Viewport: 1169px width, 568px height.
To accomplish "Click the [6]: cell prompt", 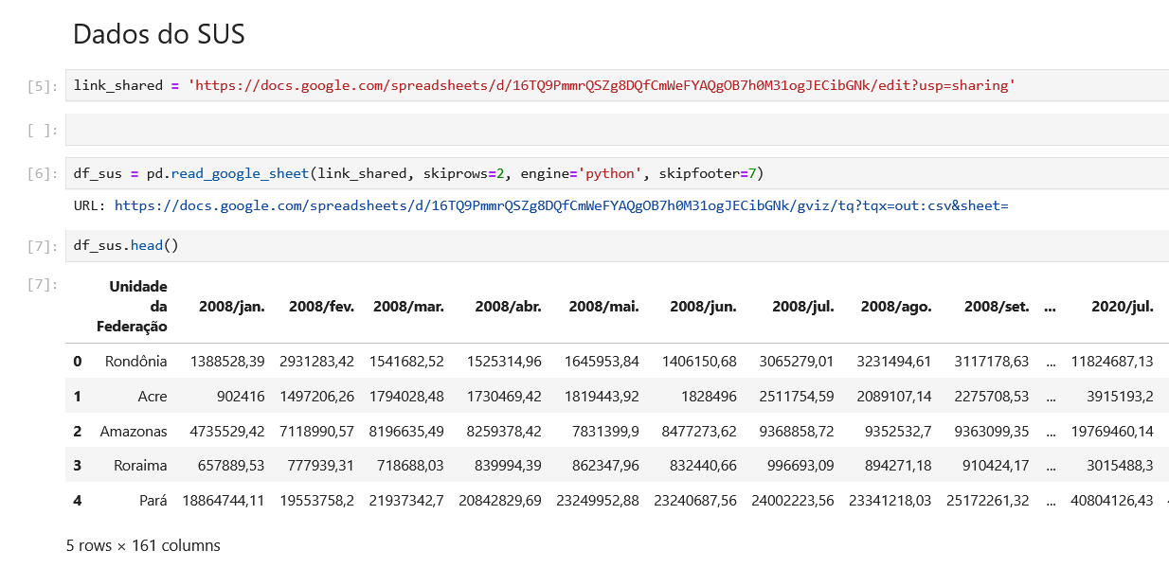I will point(43,174).
